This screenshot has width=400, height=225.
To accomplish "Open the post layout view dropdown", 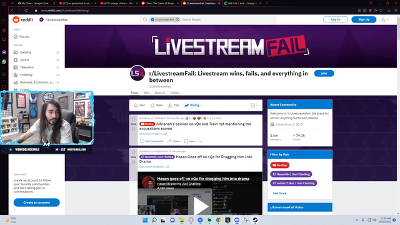I will click(254, 106).
